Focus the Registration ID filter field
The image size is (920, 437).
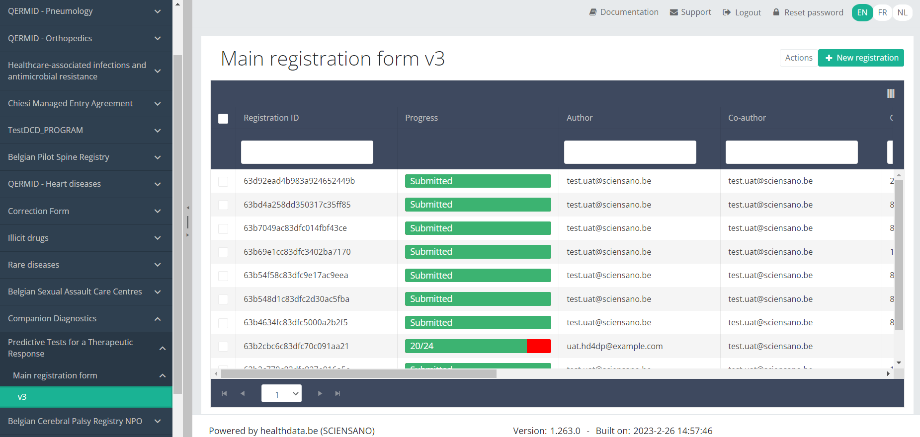tap(307, 152)
